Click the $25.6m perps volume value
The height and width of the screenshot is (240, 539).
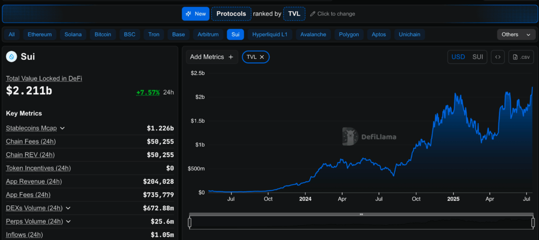(x=162, y=222)
